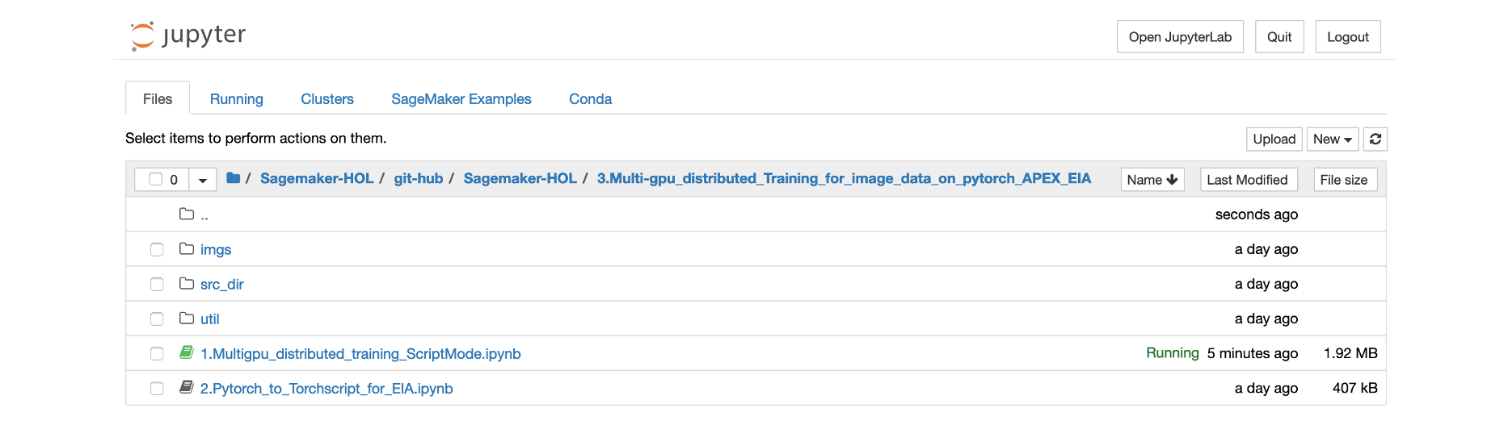Screen dimensions: 1508x429
Task: Click the Jupyter logo icon
Action: click(x=142, y=36)
